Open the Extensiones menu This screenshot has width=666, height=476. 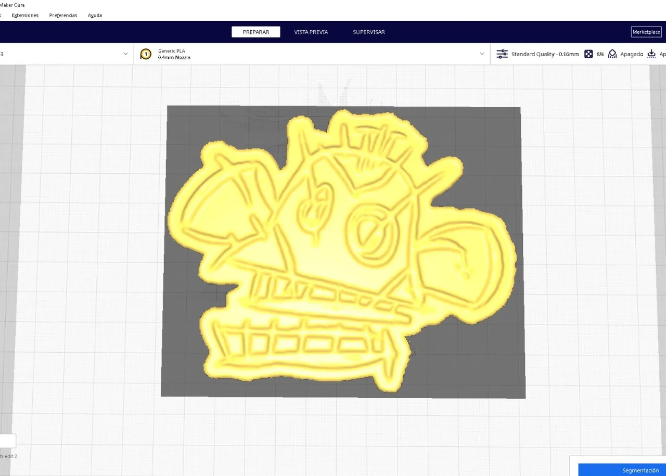point(25,15)
